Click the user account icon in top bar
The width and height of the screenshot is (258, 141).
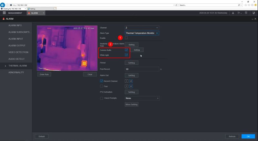pyautogui.click(x=233, y=13)
